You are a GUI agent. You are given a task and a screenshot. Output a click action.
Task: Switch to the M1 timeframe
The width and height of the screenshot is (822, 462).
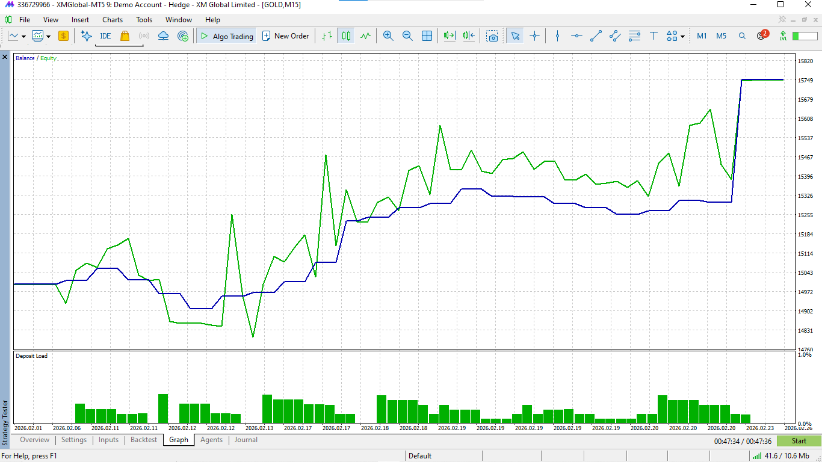tap(702, 36)
